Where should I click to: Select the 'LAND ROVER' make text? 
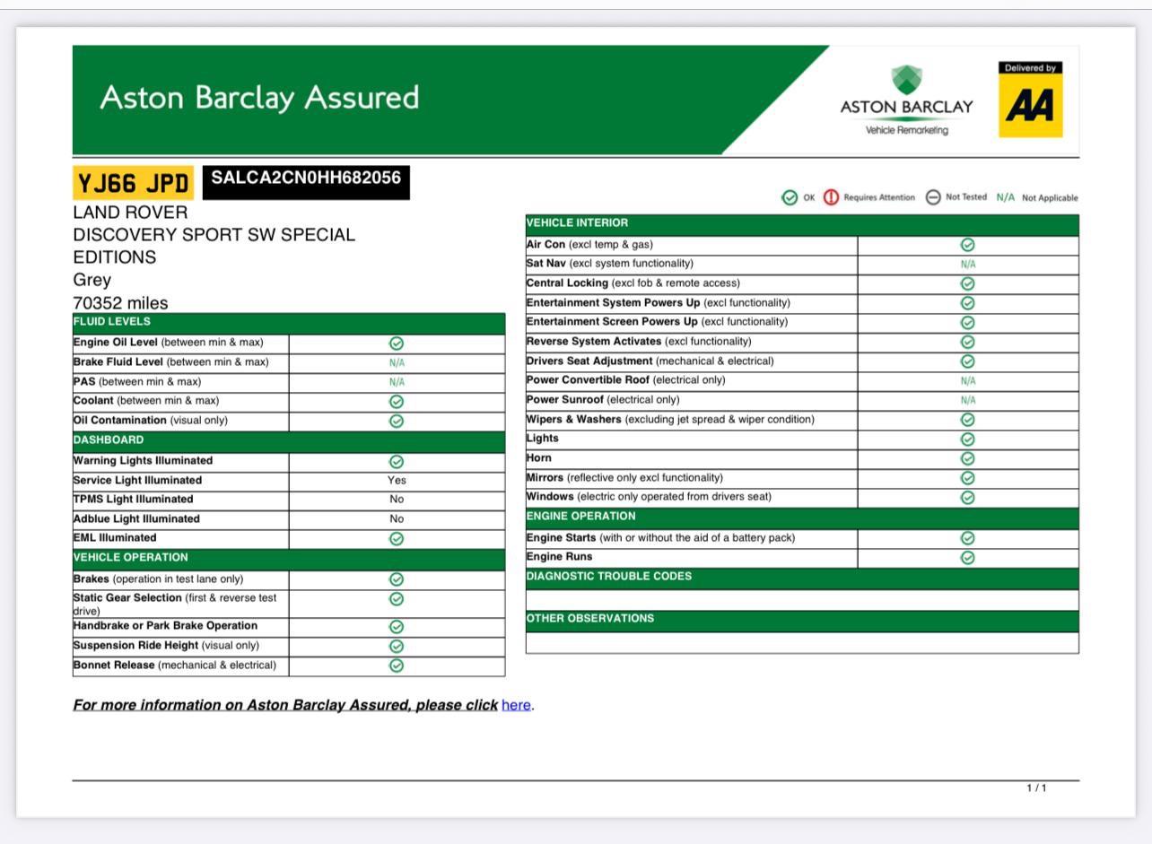(130, 213)
